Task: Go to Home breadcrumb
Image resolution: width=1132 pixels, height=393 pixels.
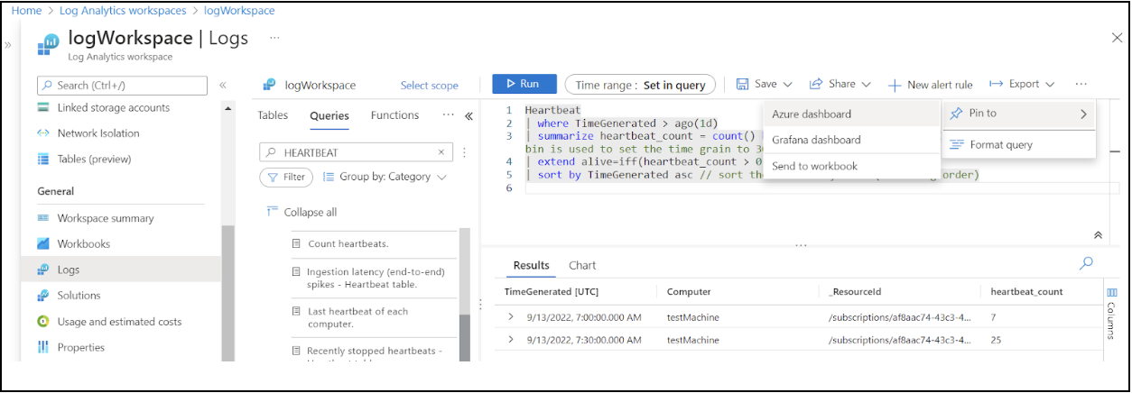Action: pyautogui.click(x=26, y=11)
